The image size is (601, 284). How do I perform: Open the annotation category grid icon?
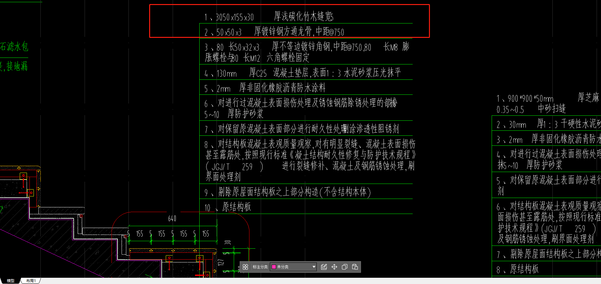(245, 267)
